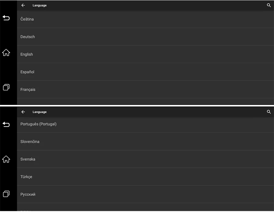Open recent apps from the upper sidebar
Screen dimensions: 274x212
point(6,87)
